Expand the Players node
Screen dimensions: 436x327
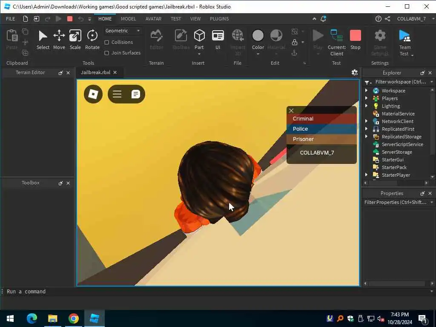coord(366,98)
